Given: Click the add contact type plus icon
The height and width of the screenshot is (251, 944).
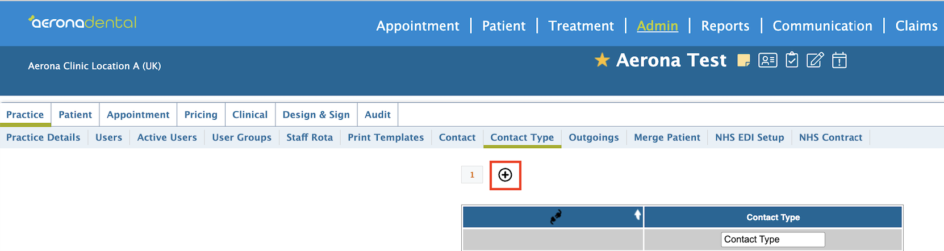Looking at the screenshot, I should click(505, 175).
